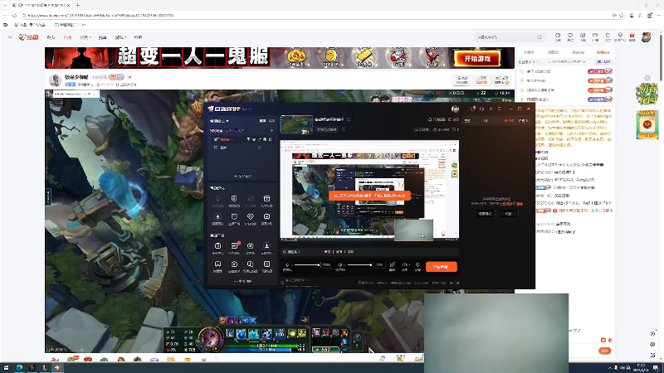The width and height of the screenshot is (664, 373).
Task: Open the followed heart icon in Douyu header
Action: (570, 37)
